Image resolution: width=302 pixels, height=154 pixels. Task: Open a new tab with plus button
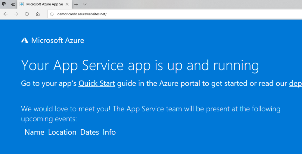coord(76,4)
